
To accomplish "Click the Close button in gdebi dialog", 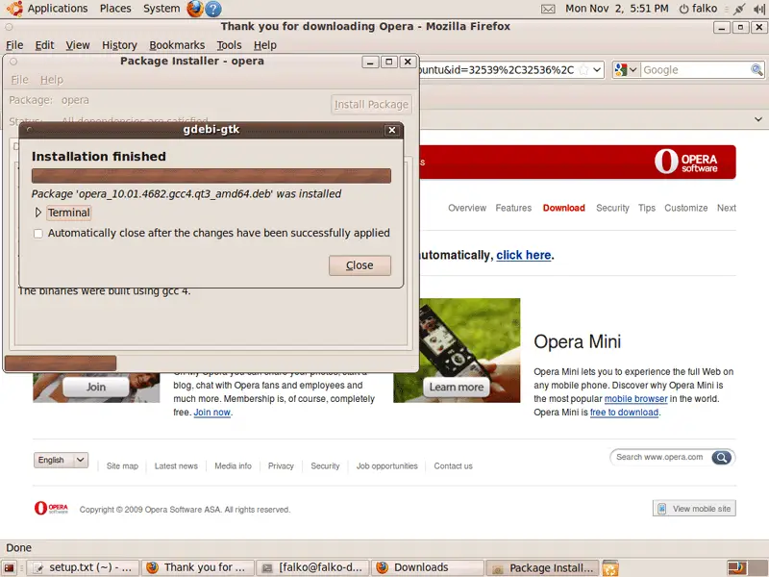I will (360, 265).
